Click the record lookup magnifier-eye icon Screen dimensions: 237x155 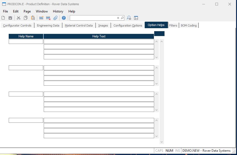[129, 18]
